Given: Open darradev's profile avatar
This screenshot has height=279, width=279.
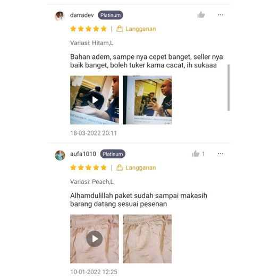Looking at the screenshot, I should tap(60, 16).
